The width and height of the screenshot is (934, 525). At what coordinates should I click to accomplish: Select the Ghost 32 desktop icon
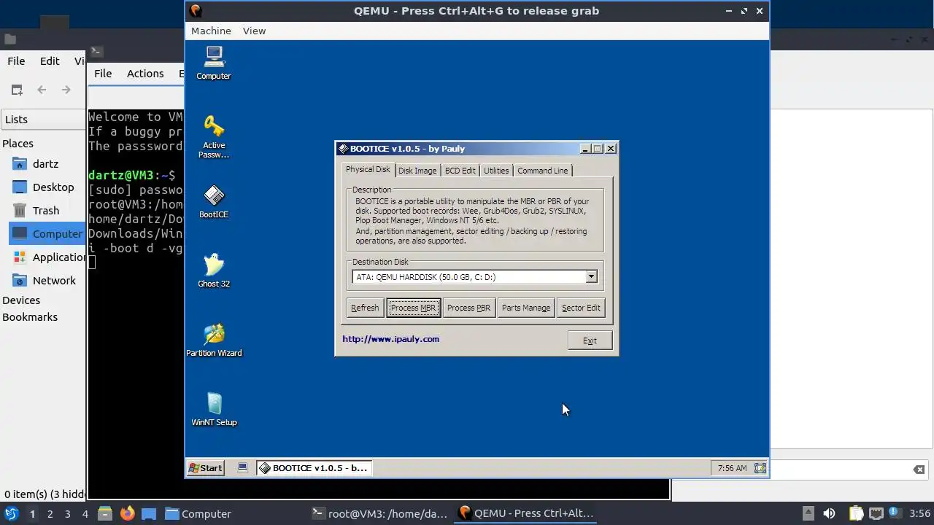(x=213, y=271)
